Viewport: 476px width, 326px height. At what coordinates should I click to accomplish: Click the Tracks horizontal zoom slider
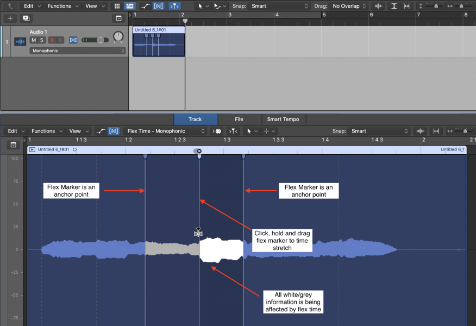tap(461, 6)
